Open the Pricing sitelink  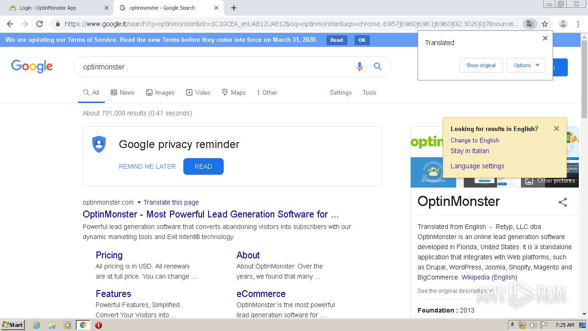tap(109, 255)
